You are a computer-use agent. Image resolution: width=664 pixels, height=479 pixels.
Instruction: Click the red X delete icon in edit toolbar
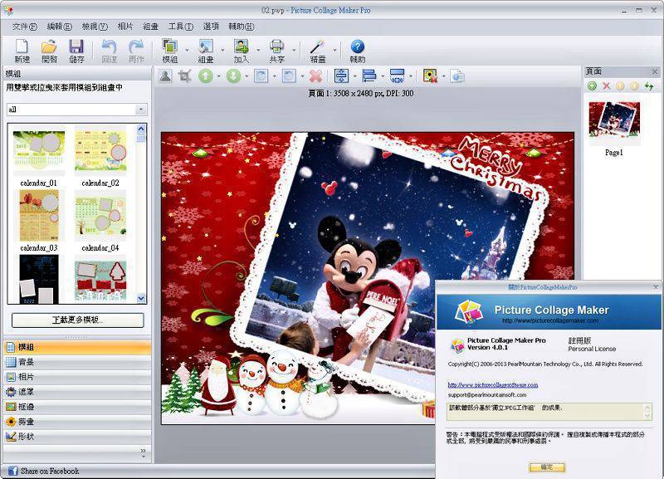pyautogui.click(x=316, y=76)
